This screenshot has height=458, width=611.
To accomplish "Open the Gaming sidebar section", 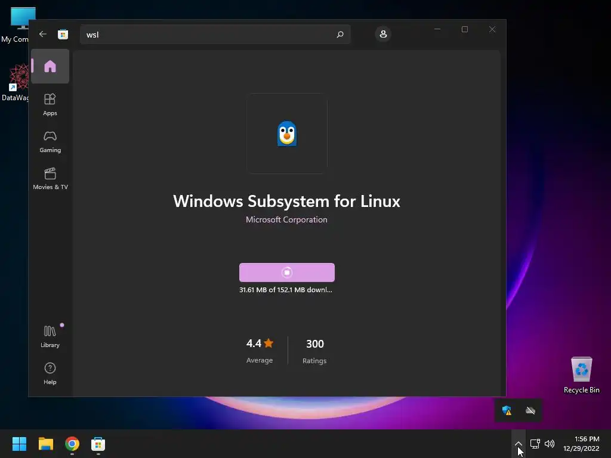I will [x=50, y=142].
